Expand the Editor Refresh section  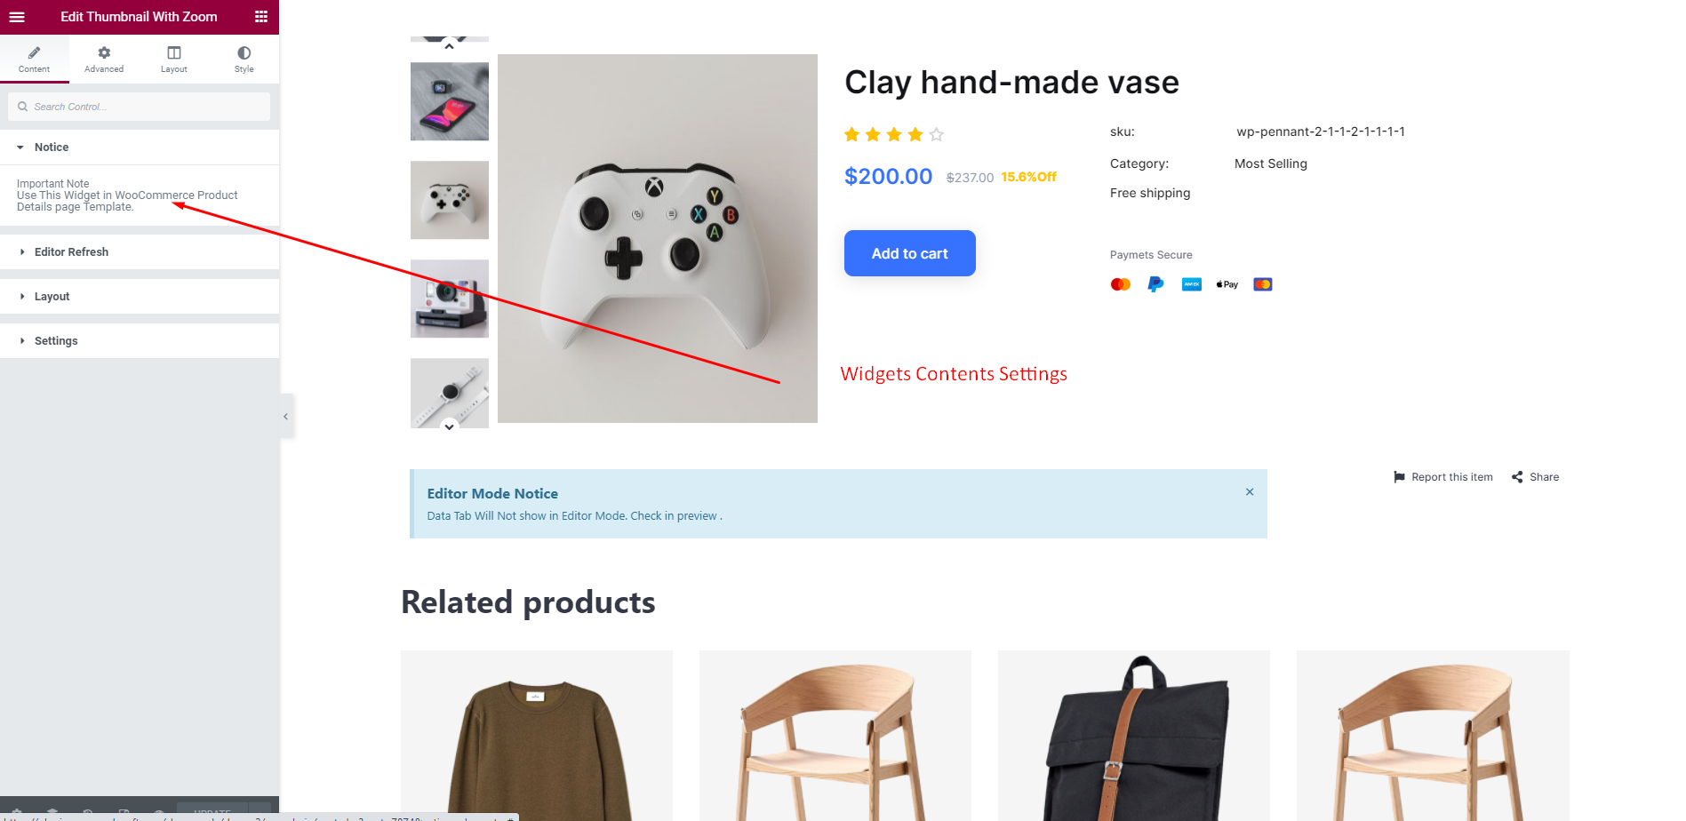coord(140,252)
